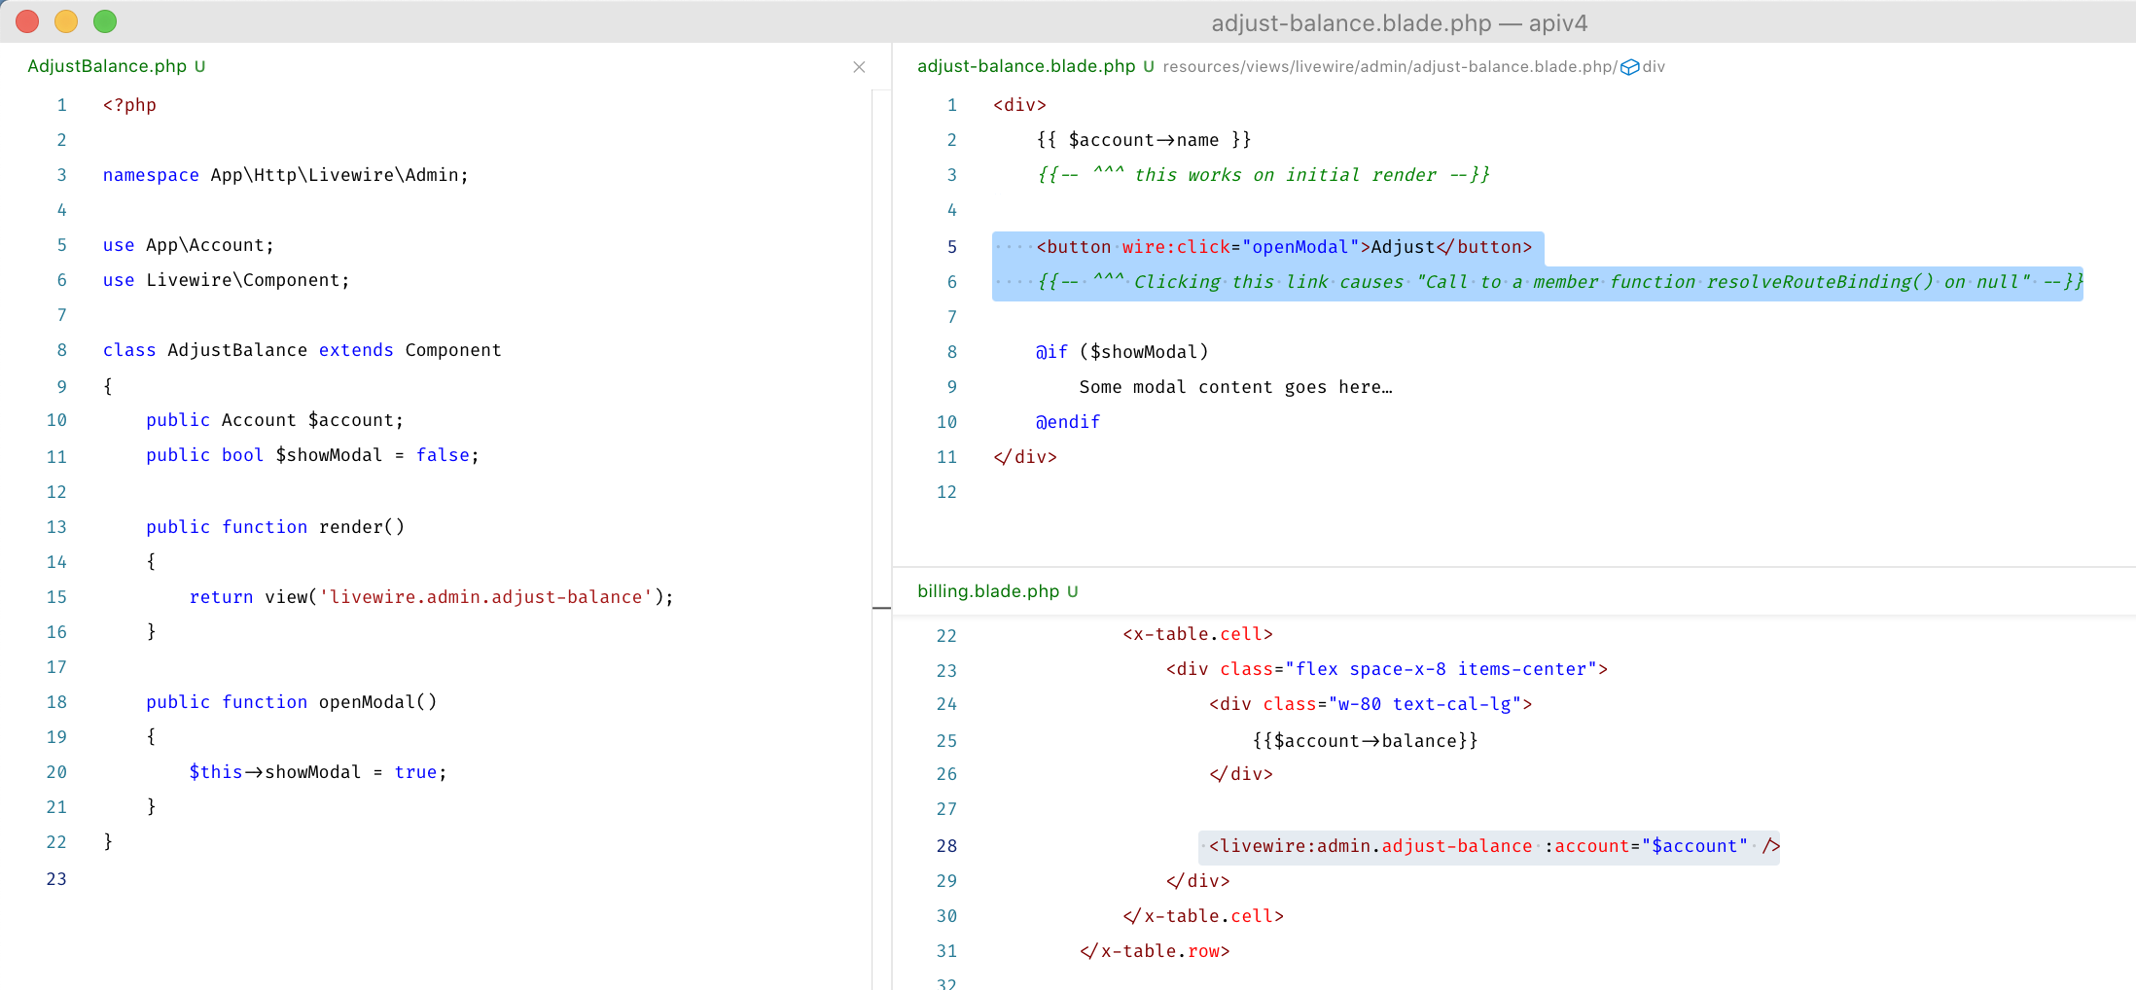Click the green fullscreen window button
Screen dimensions: 2136x990
coord(105,21)
